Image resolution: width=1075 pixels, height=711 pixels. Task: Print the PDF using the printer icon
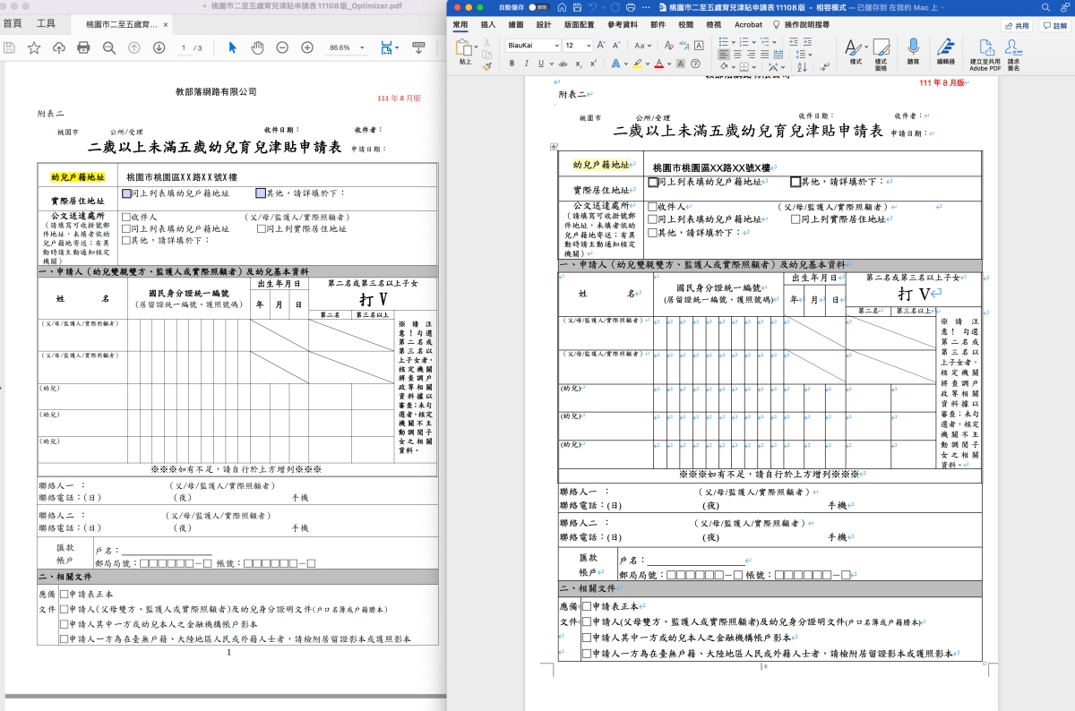click(83, 47)
